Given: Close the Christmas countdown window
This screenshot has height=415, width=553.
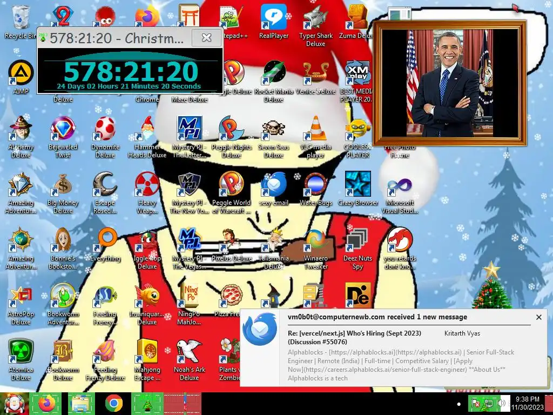Looking at the screenshot, I should click(x=206, y=38).
